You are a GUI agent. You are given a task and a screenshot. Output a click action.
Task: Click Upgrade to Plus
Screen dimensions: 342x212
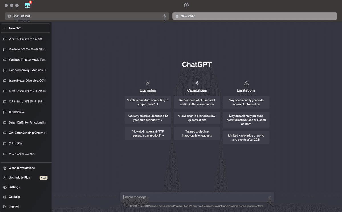(x=26, y=178)
